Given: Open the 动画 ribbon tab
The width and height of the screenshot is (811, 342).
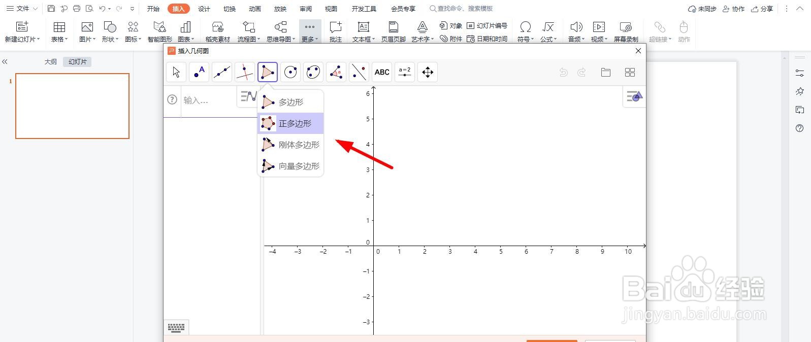Looking at the screenshot, I should pos(255,9).
